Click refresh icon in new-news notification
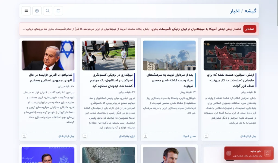The height and width of the screenshot is (163, 278). coord(268,153)
